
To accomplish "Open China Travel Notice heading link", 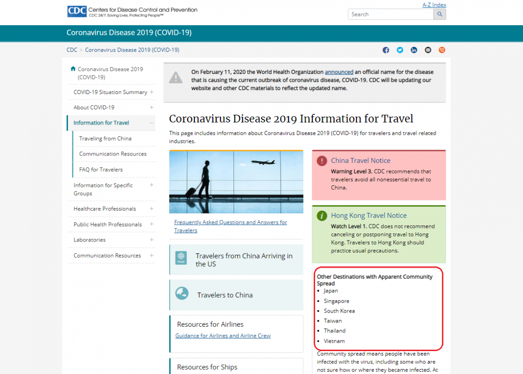I will pos(361,161).
